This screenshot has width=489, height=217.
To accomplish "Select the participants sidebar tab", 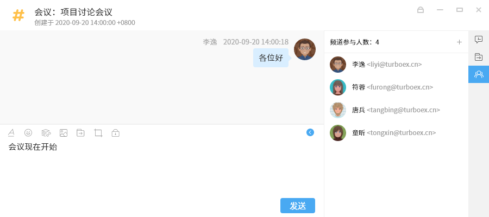I will (479, 74).
